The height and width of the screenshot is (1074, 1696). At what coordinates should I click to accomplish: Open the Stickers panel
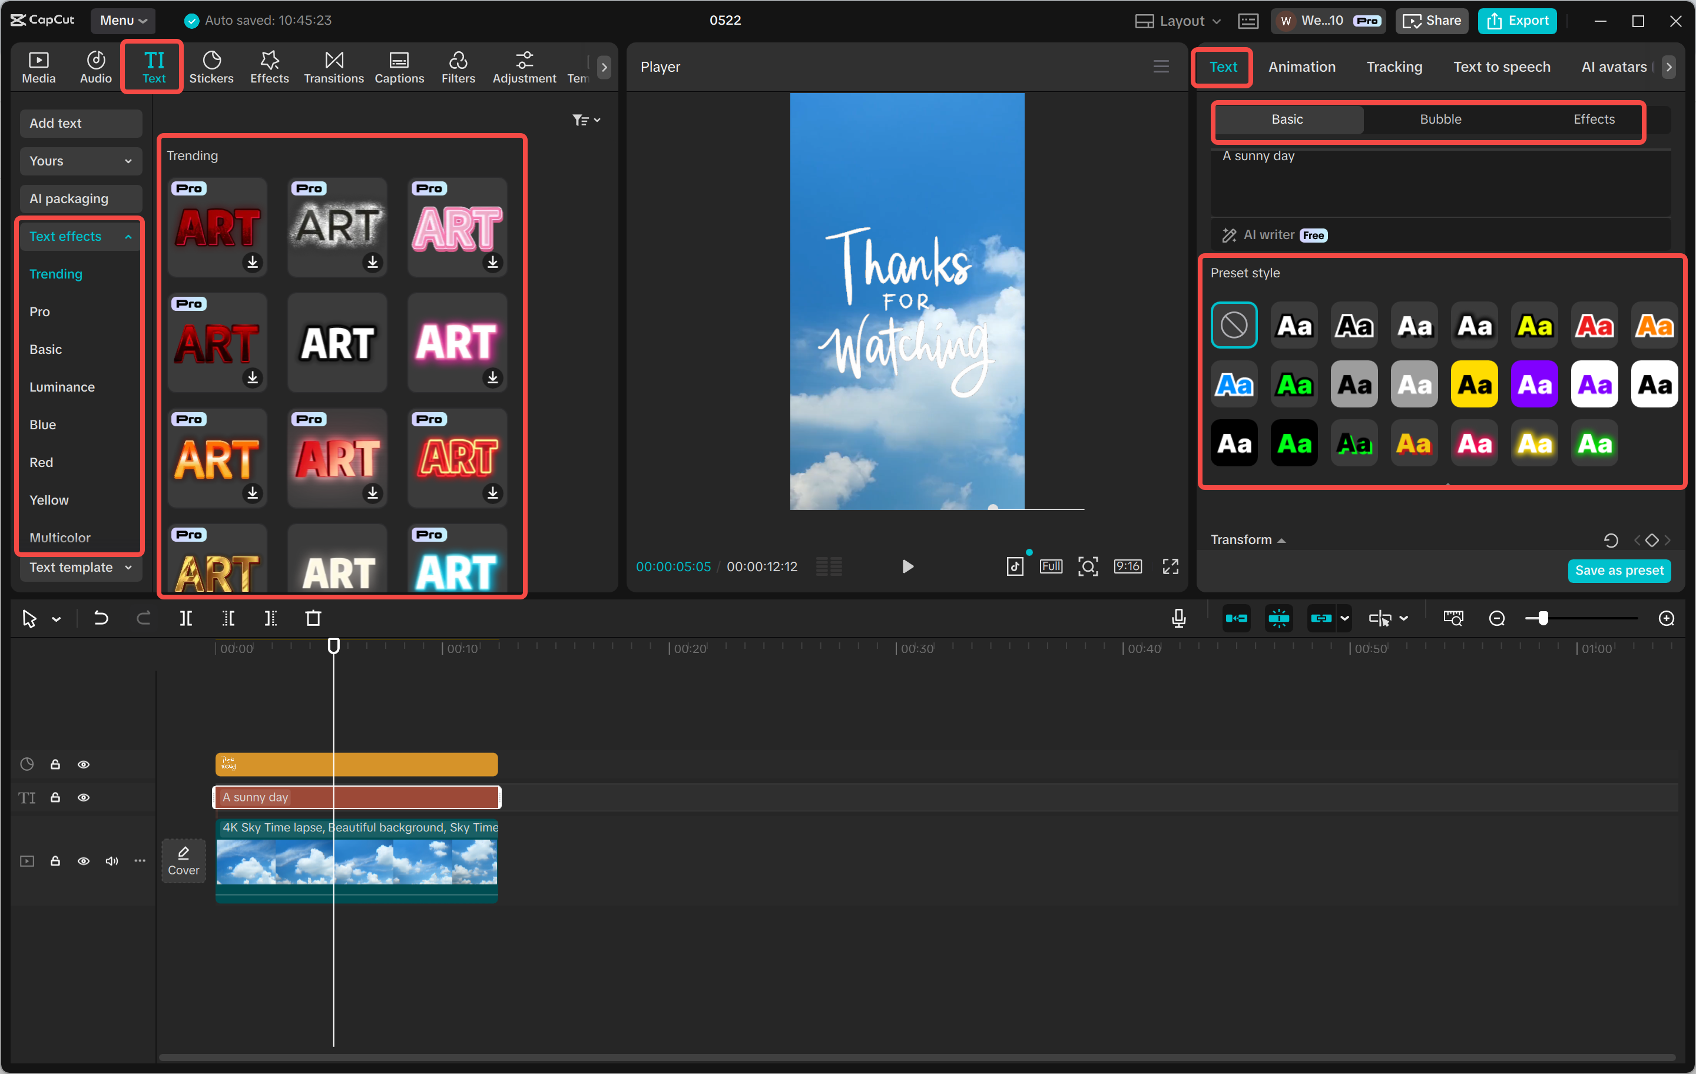point(211,67)
